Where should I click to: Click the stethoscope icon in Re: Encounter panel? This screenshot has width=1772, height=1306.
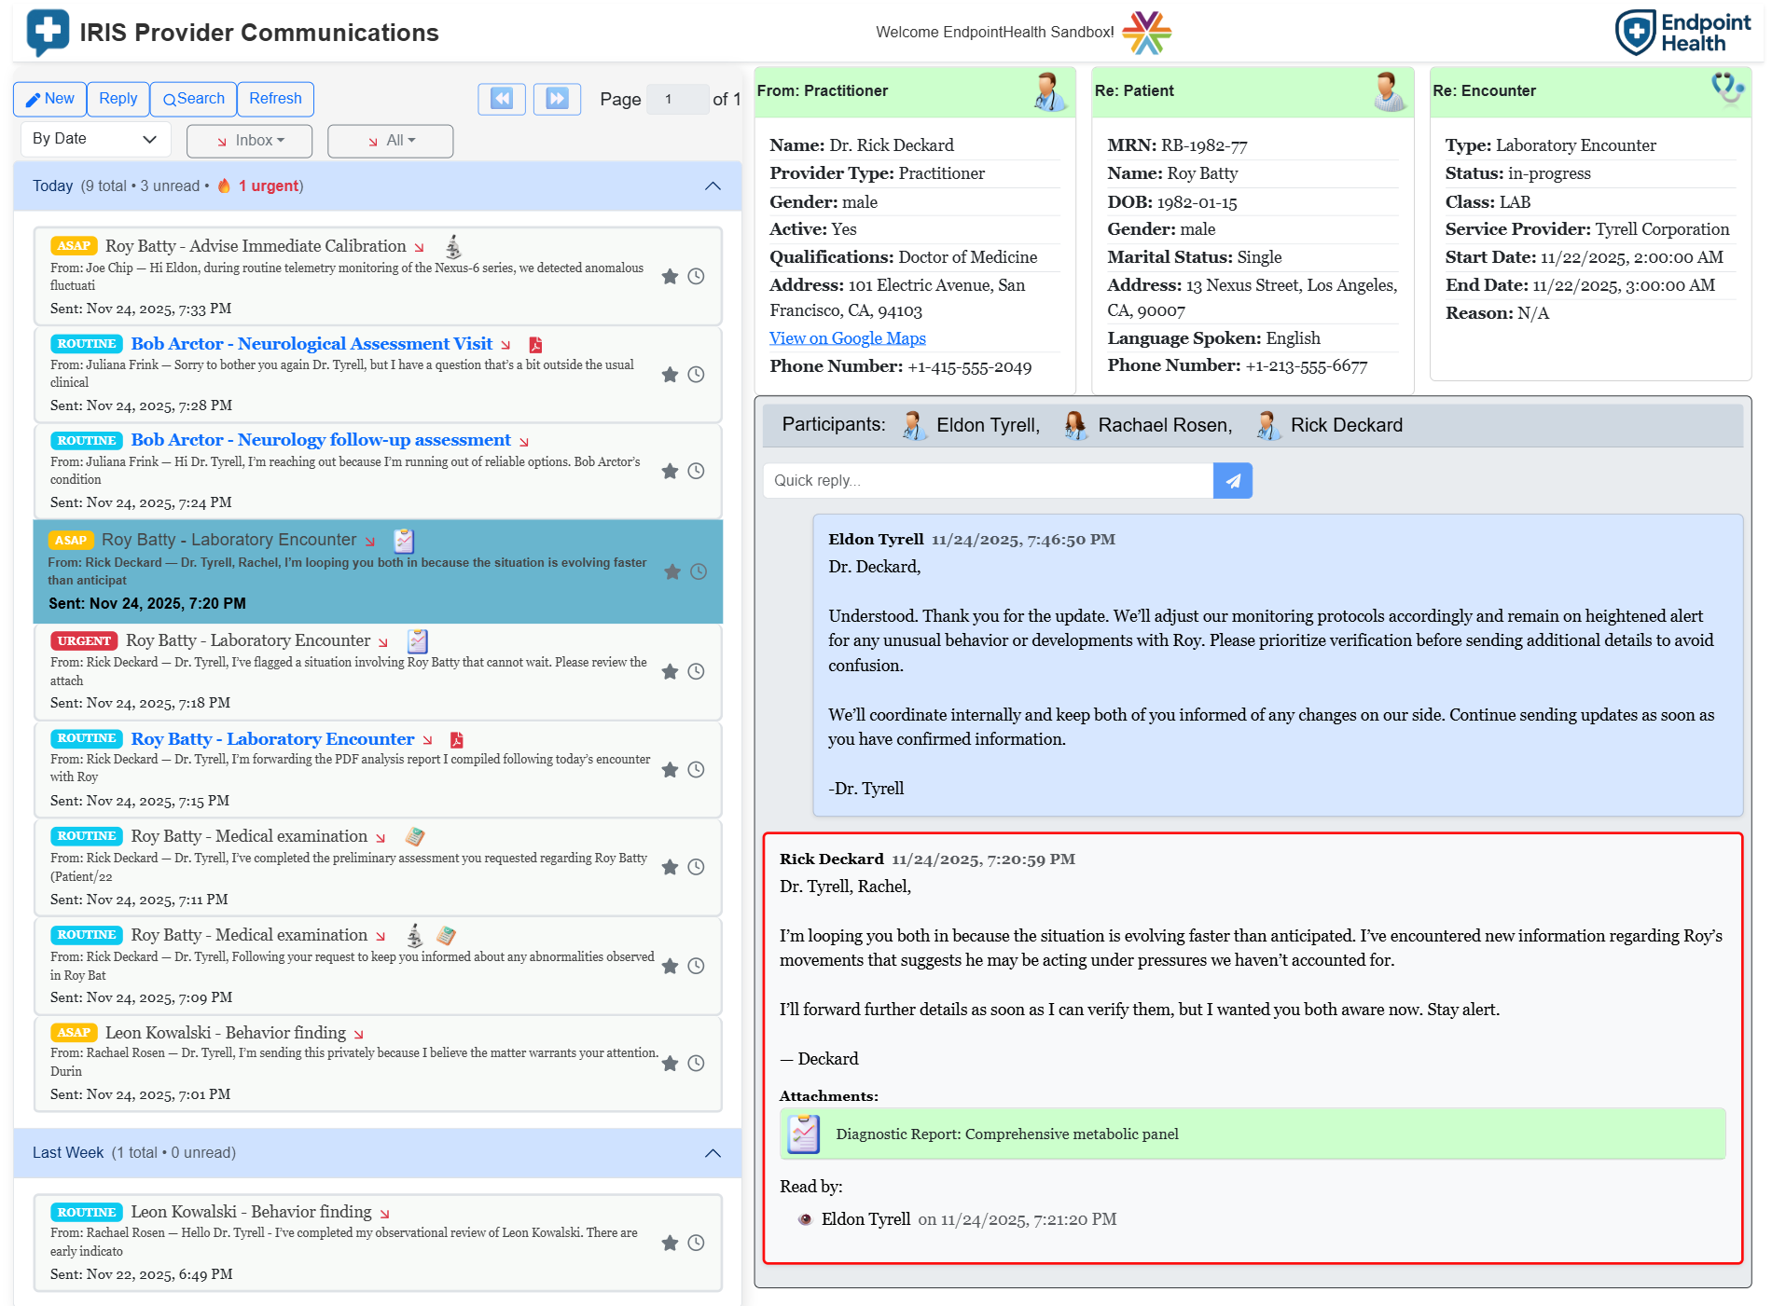(1727, 89)
